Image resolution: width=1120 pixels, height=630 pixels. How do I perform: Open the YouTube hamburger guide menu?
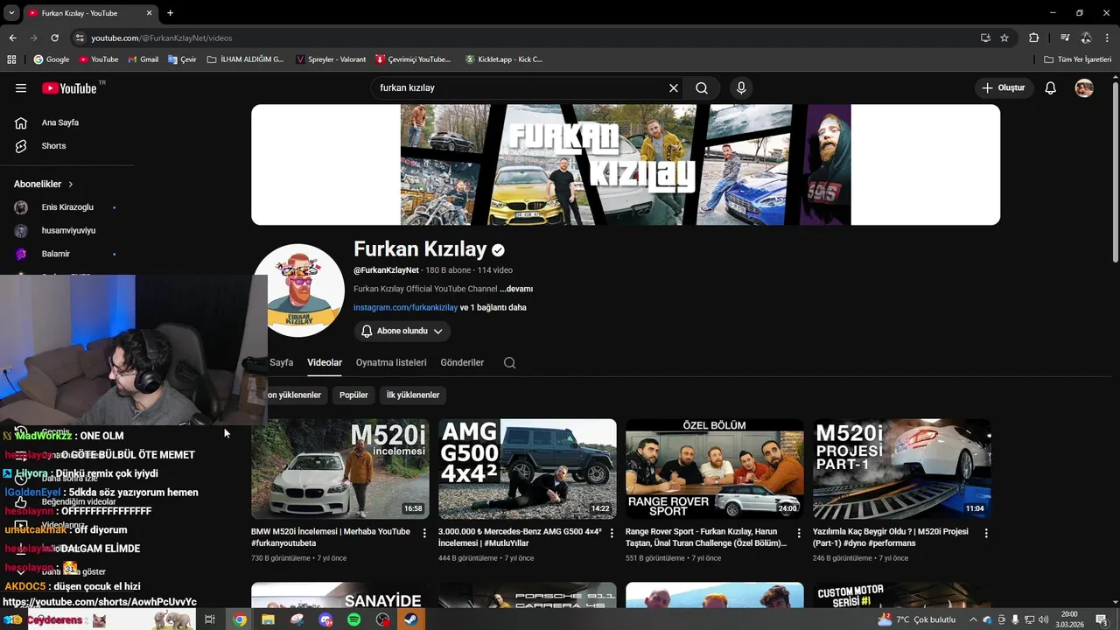[21, 88]
